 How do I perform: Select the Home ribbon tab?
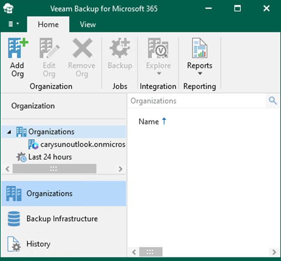coord(48,25)
